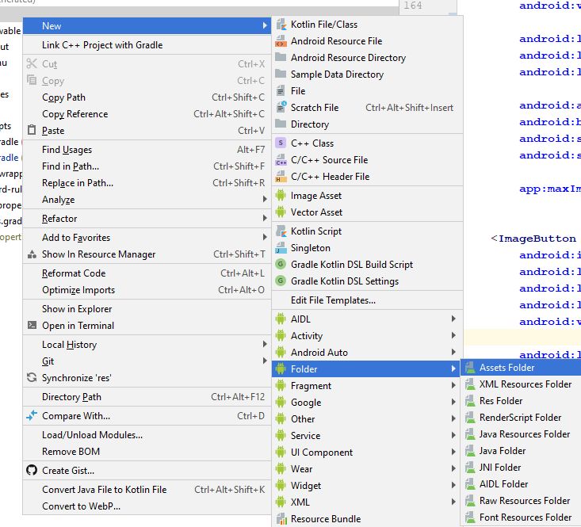Viewport: 581px width, 527px height.
Task: Click the Android Resource File icon
Action: 281,41
